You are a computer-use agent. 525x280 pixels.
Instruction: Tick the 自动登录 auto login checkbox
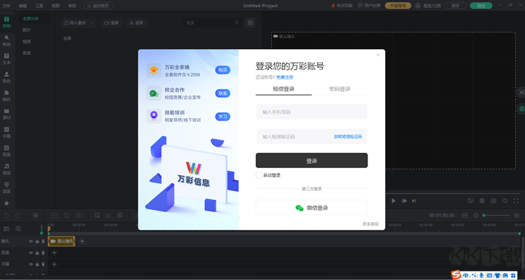coord(259,175)
